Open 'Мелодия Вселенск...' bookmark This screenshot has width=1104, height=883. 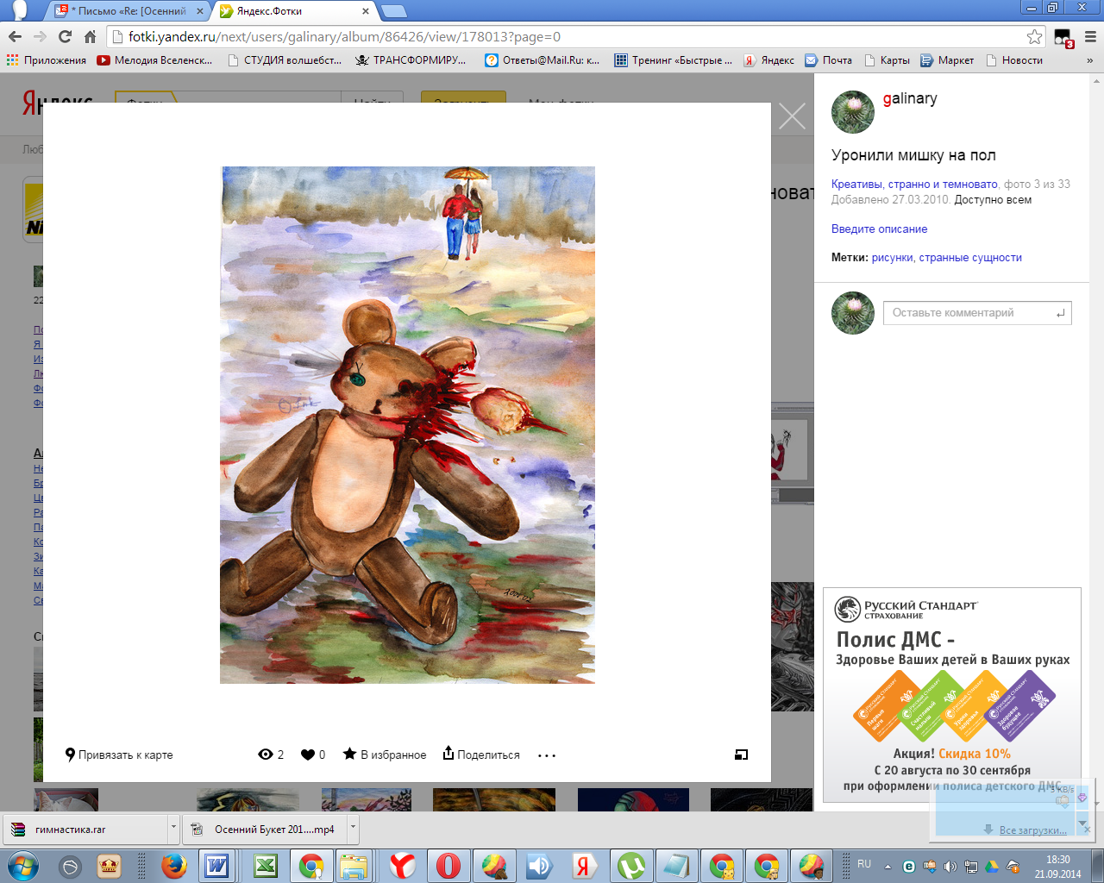click(x=154, y=60)
